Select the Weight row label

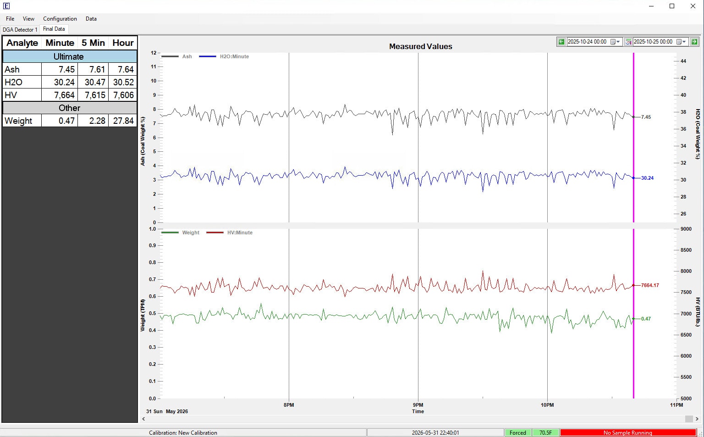pos(22,121)
